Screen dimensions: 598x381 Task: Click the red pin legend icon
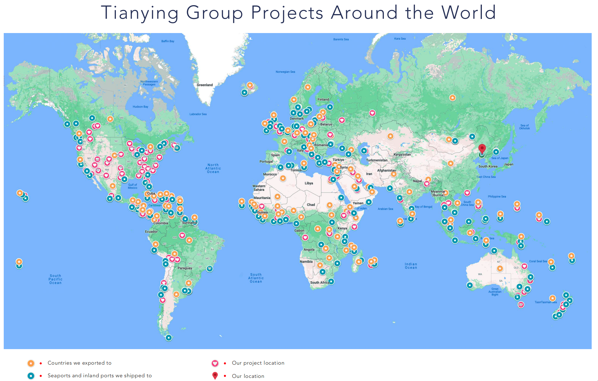(215, 376)
